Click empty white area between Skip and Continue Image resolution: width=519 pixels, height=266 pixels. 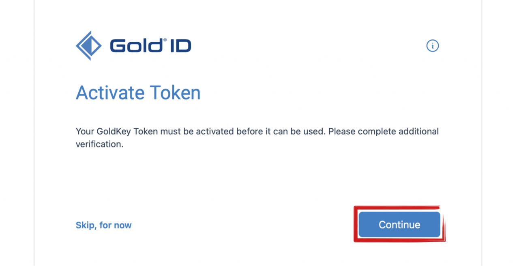coord(243,225)
